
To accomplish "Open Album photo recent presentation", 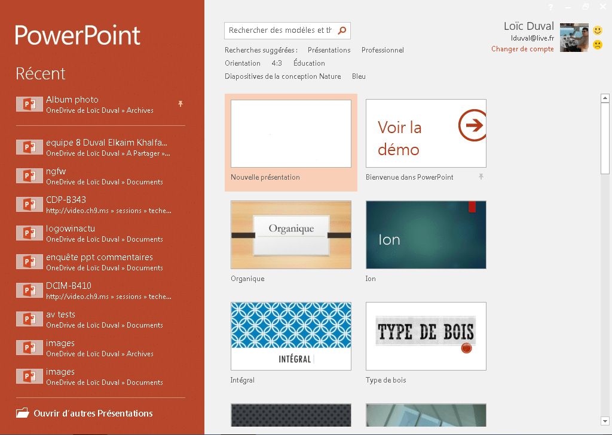I will 100,104.
